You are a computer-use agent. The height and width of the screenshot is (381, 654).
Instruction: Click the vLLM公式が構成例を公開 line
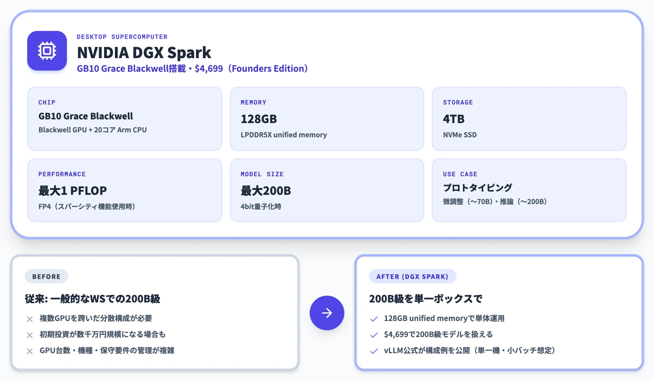click(x=470, y=350)
